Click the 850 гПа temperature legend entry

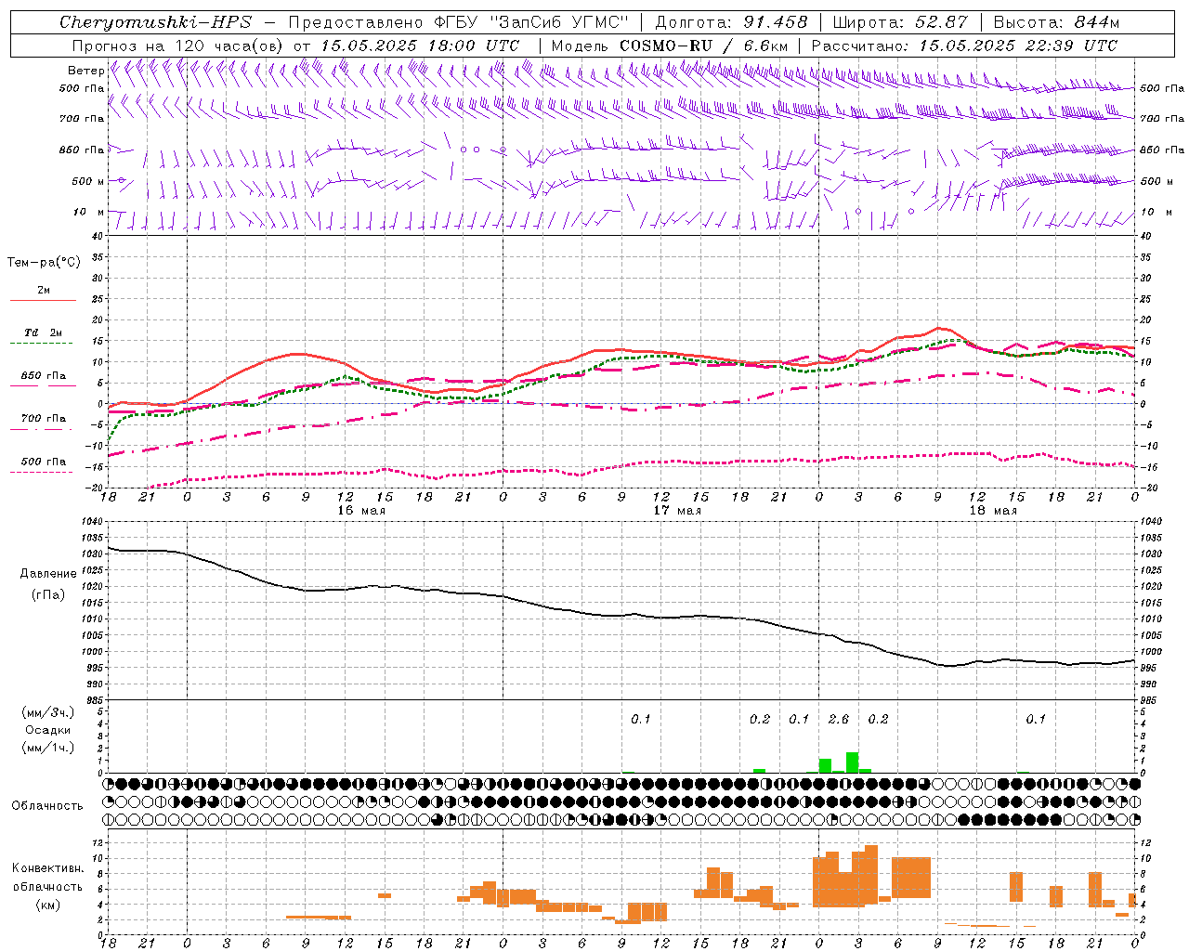point(43,380)
